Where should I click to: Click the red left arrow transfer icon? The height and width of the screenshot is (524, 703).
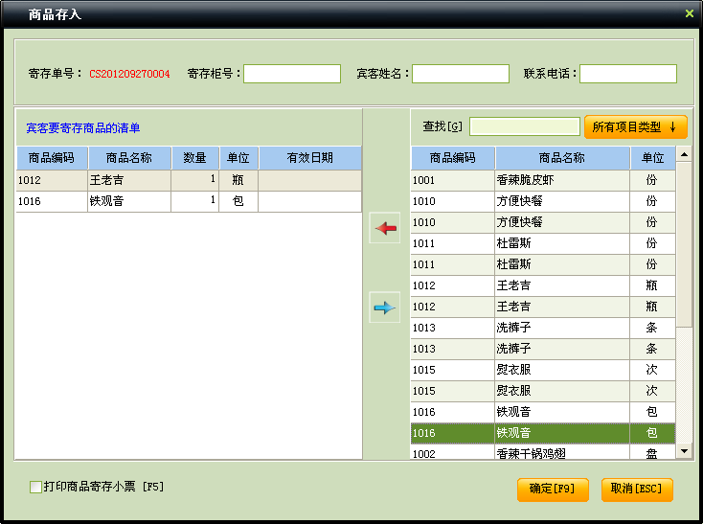pos(384,228)
